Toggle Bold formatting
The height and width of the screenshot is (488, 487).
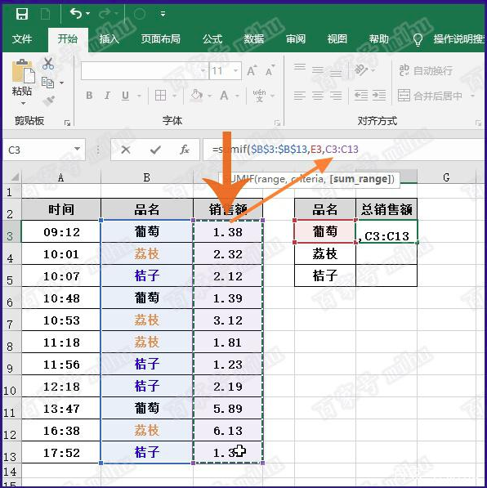[89, 96]
